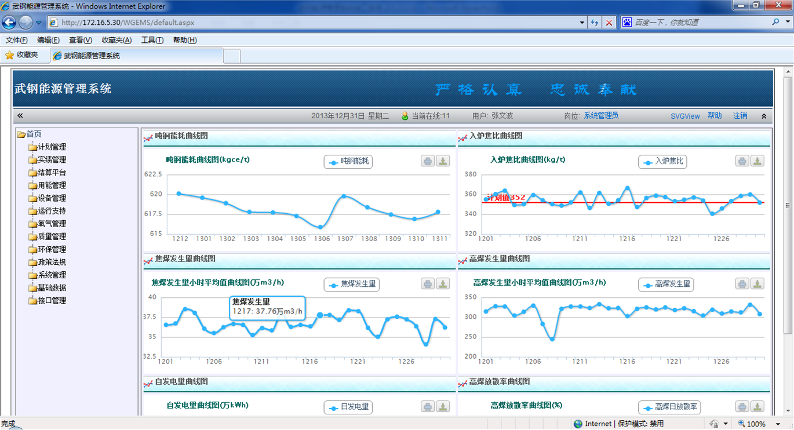Print the 高煤放散率曲线图 chart
The image size is (794, 430).
pos(742,407)
